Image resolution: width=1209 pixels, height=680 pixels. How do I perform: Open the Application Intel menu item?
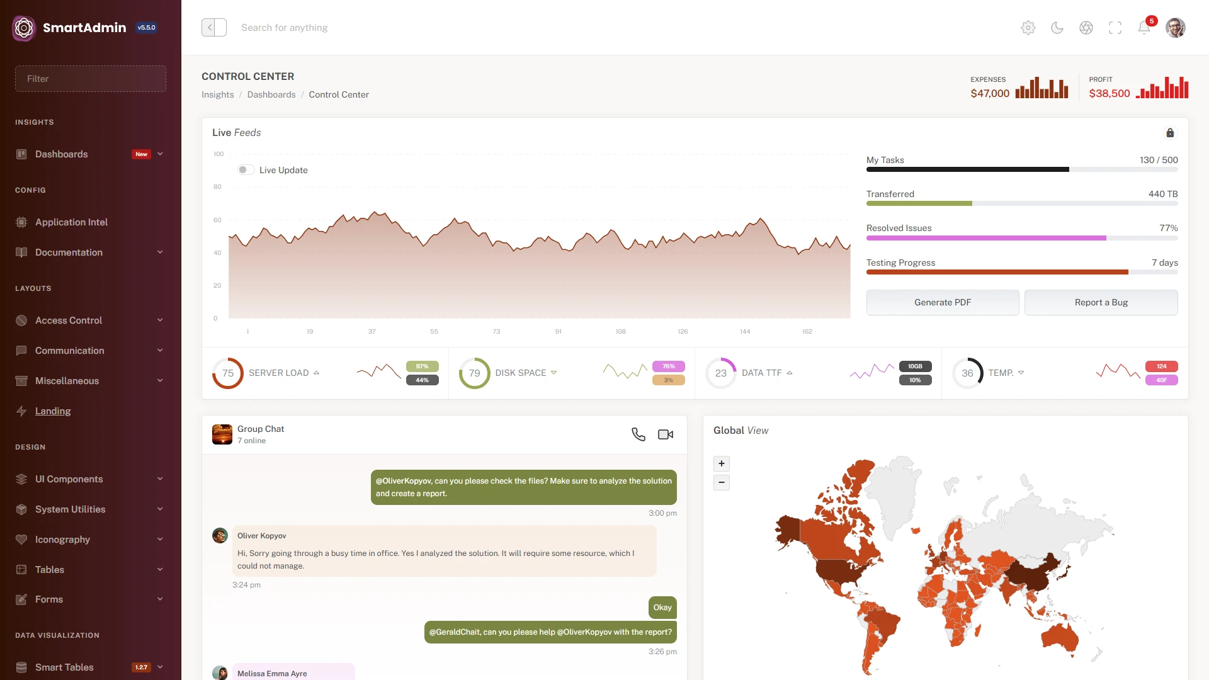point(91,222)
